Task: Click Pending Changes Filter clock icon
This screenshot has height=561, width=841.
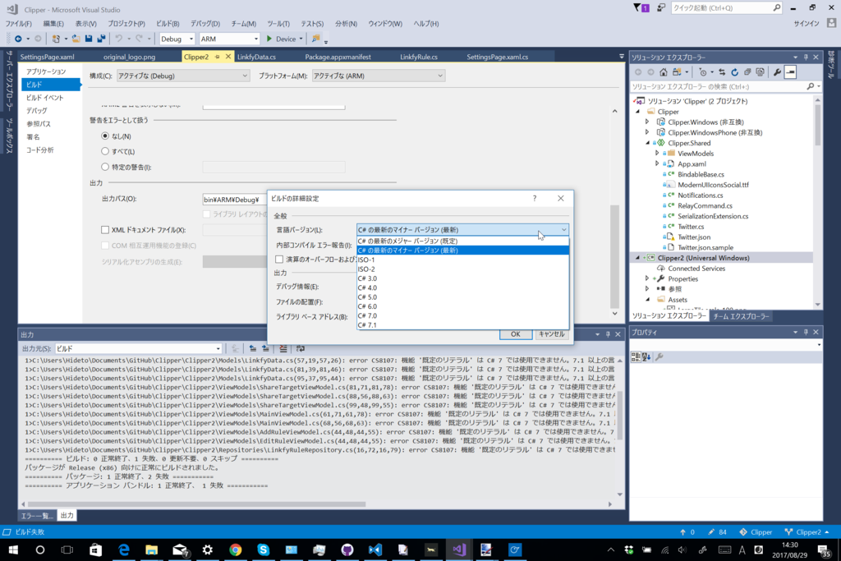Action: 703,71
